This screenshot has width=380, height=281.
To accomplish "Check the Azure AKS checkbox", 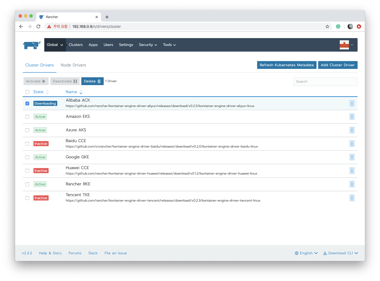I will (27, 130).
